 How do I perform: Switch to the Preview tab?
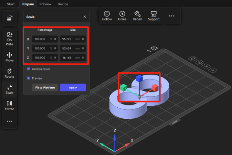pos(45,4)
